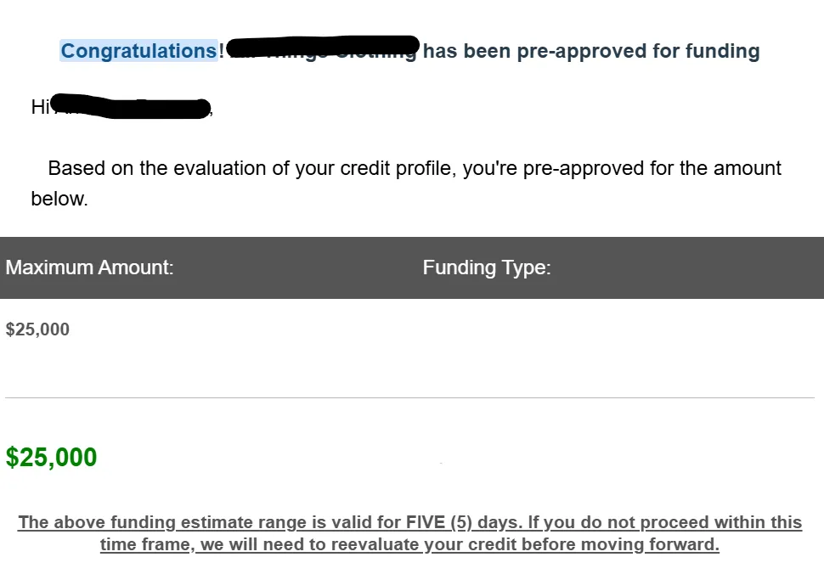Select the 'Funding Type:' column header

tap(487, 267)
